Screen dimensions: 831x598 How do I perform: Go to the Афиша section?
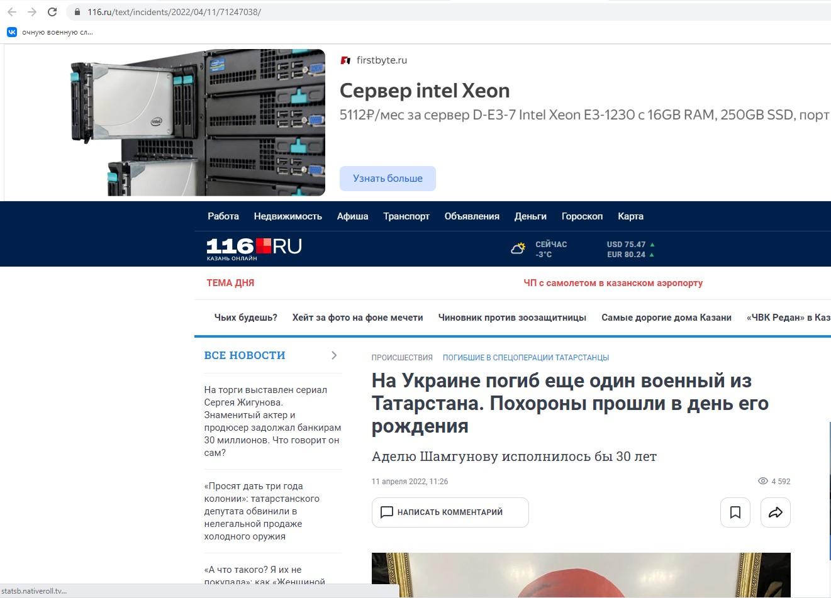353,216
